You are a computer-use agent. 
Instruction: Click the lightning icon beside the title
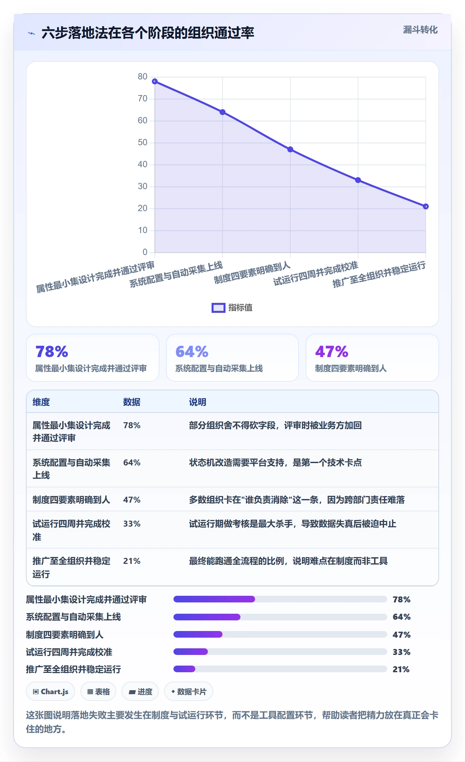pyautogui.click(x=32, y=33)
